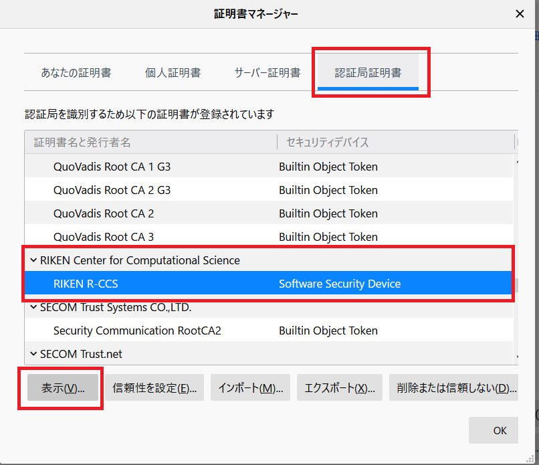Pick the QuoVadis Root CA 3 certificate
Viewport: 539px width, 465px height.
[104, 237]
